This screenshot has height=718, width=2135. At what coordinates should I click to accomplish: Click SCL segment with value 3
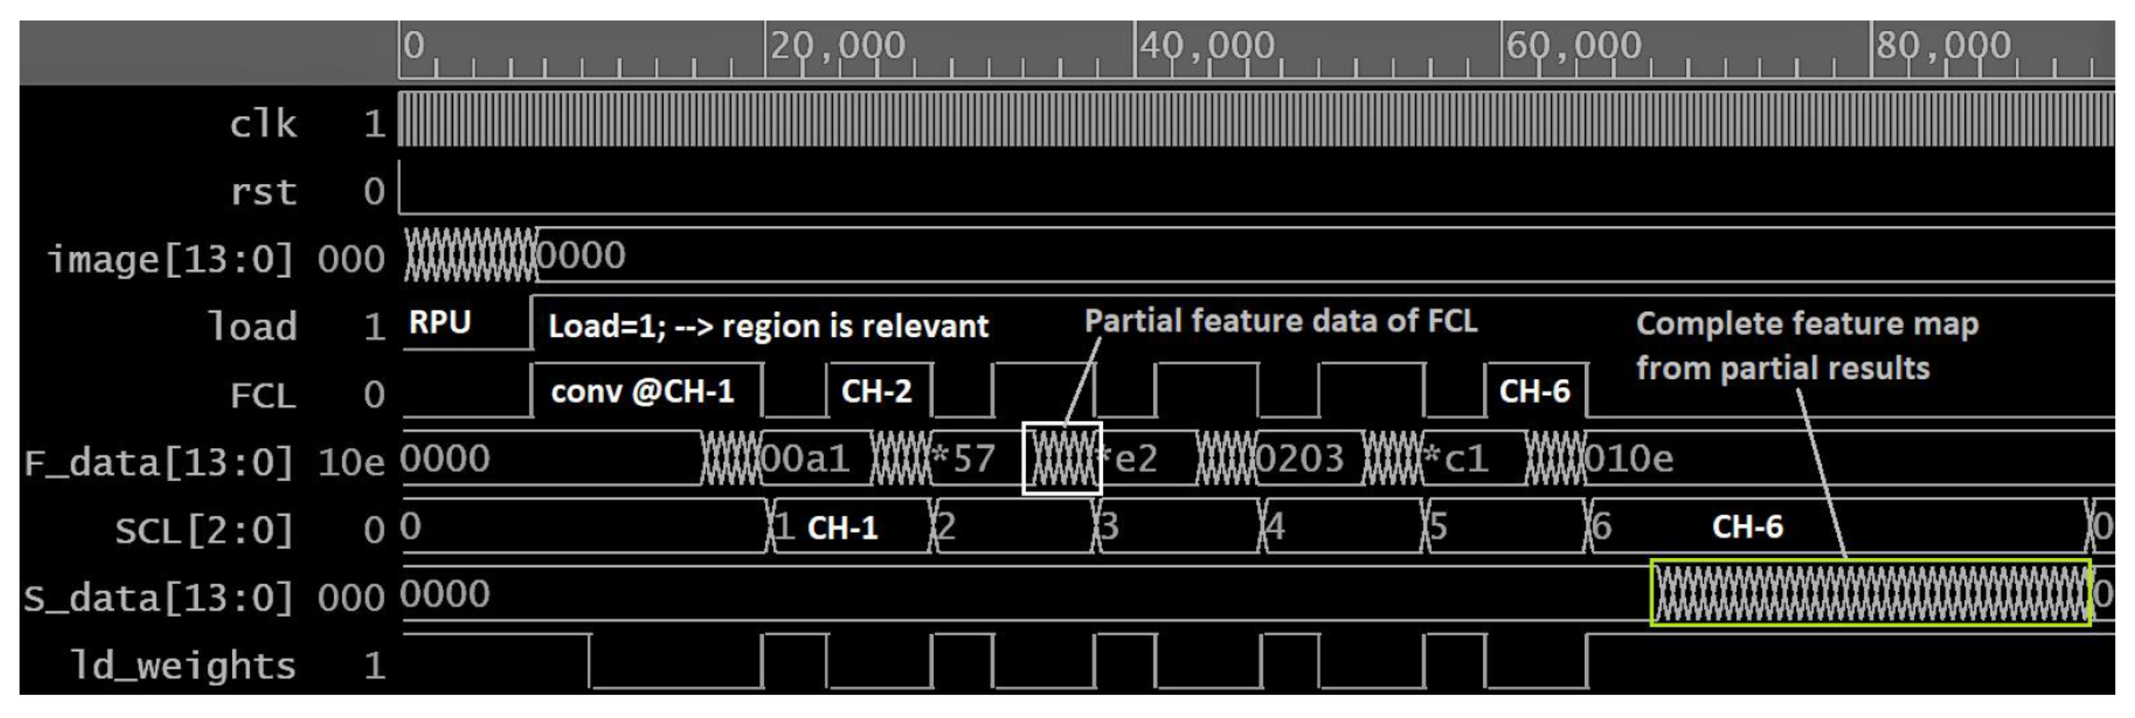pos(1178,527)
